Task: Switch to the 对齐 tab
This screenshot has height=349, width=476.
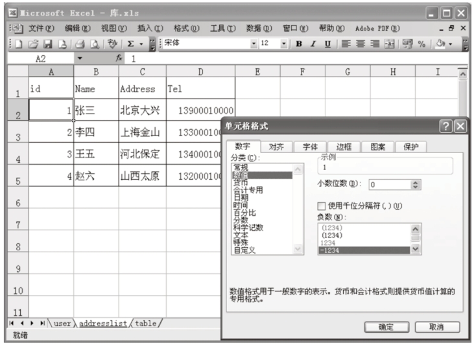Action: (276, 147)
